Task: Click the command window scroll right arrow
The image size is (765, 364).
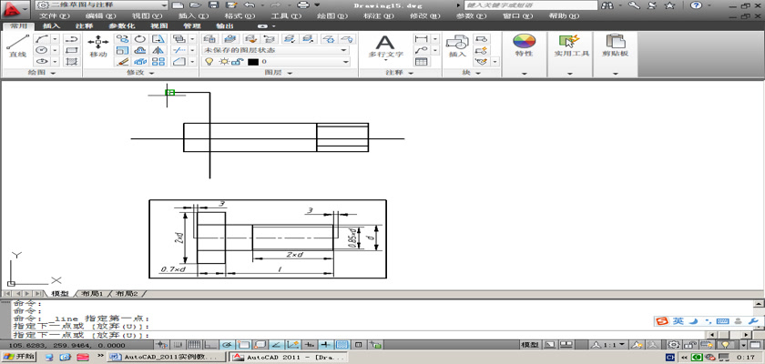Action: [747, 335]
